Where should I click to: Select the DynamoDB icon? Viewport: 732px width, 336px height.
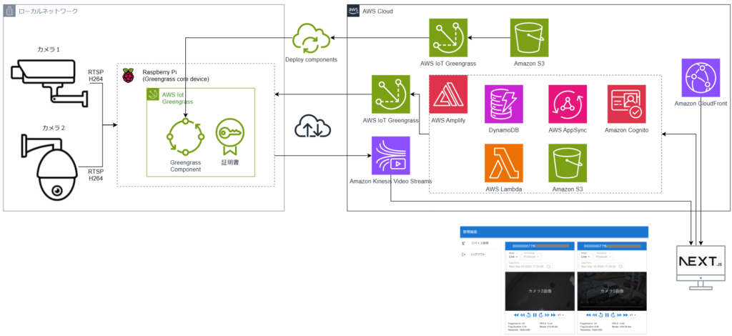pos(504,104)
